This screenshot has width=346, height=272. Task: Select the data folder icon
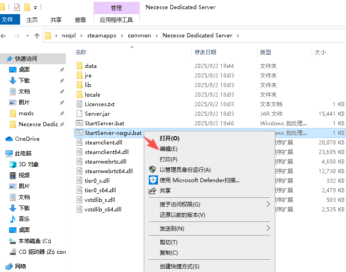(79, 66)
